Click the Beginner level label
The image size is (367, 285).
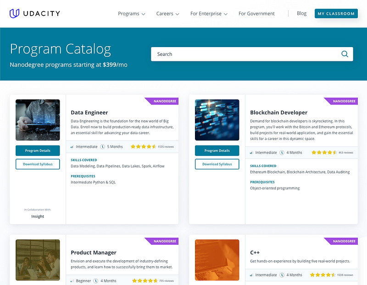[83, 281]
